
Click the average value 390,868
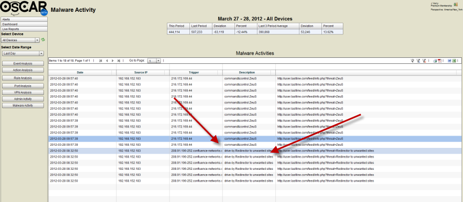[263, 32]
